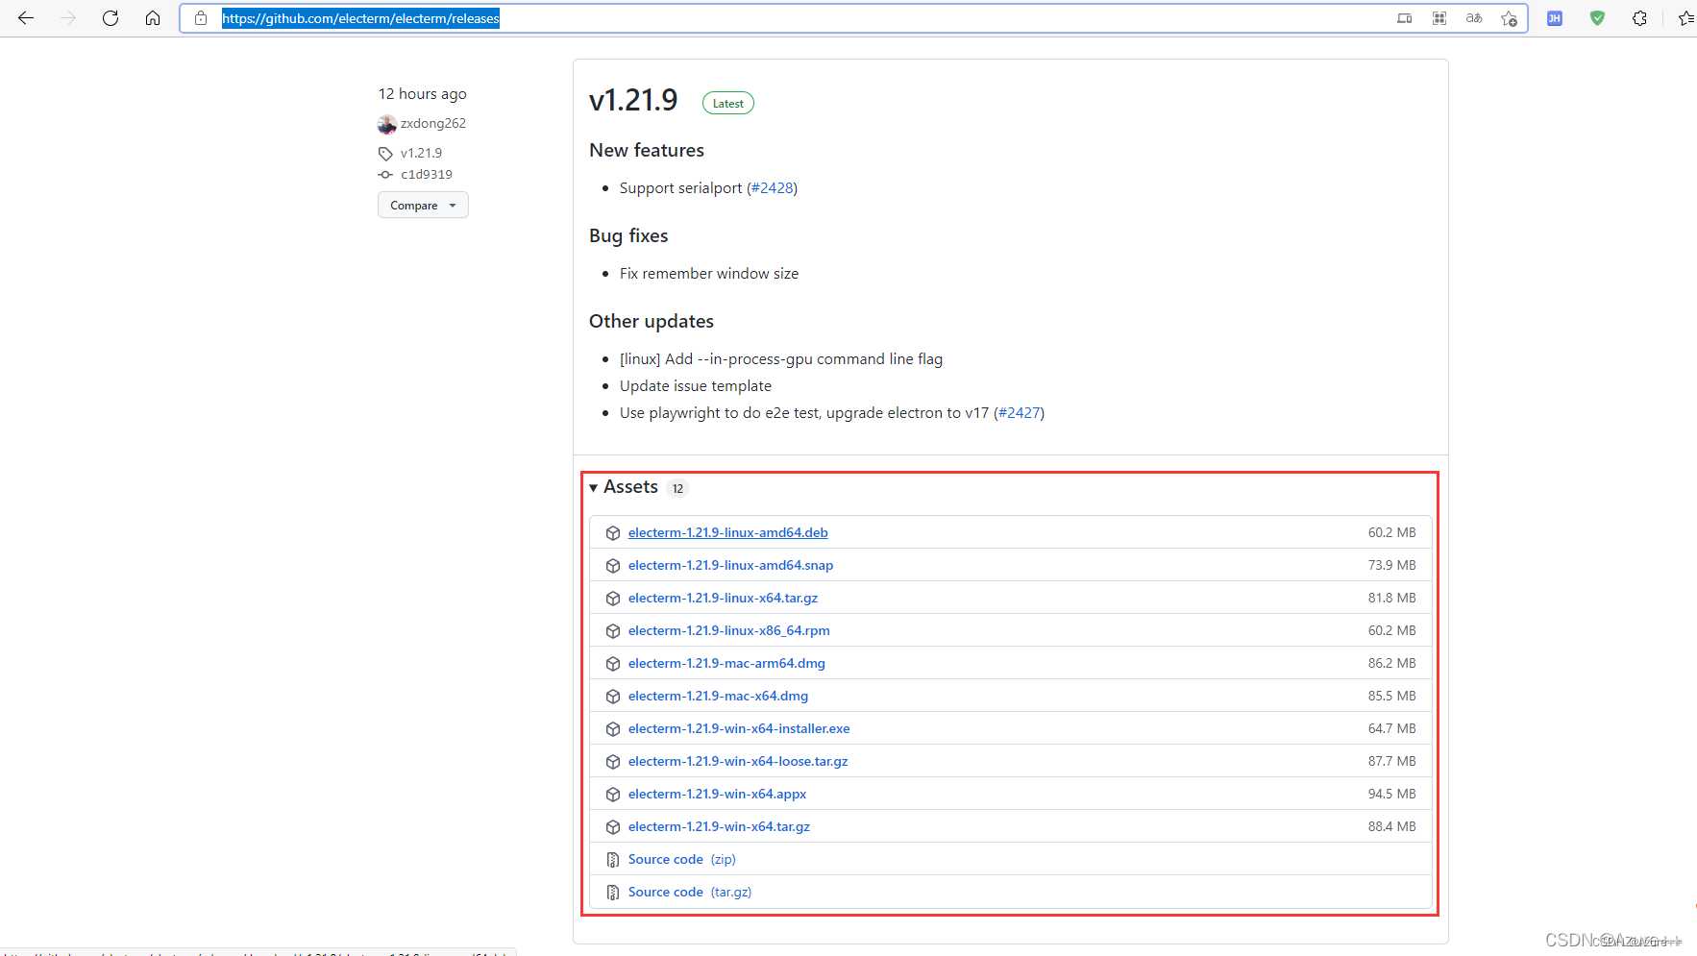1697x956 pixels.
Task: Click package icon beside win-x64.appx
Action: [x=613, y=795]
